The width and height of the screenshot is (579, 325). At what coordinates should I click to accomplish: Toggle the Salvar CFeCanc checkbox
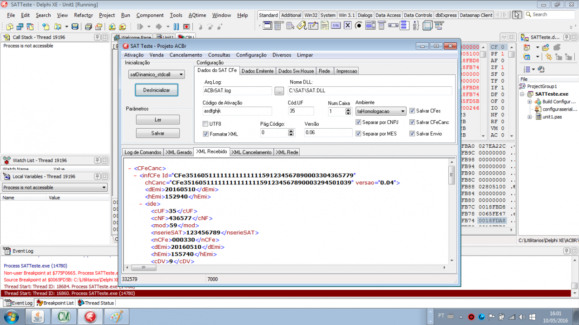(412, 122)
